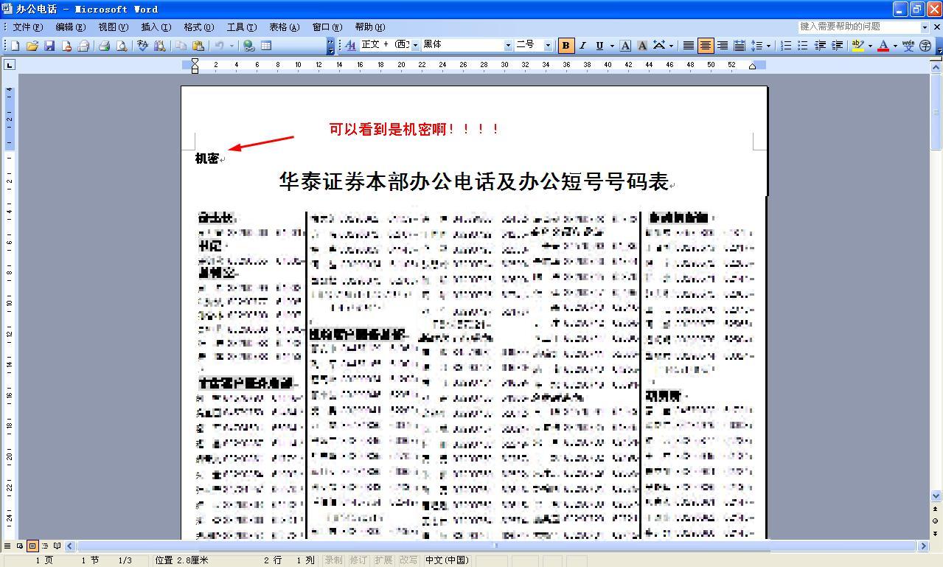Click the Phonetic Guide wén icon
This screenshot has width=943, height=567.
908,46
